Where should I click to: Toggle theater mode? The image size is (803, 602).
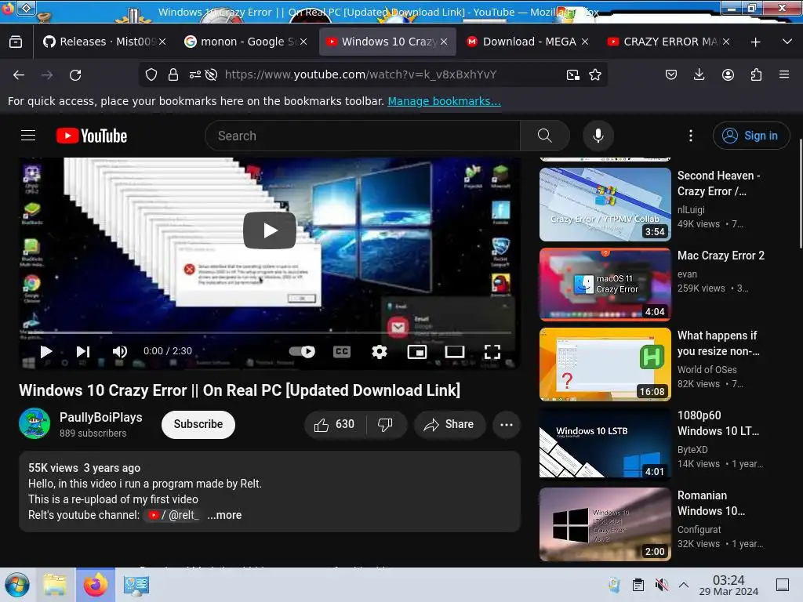455,351
